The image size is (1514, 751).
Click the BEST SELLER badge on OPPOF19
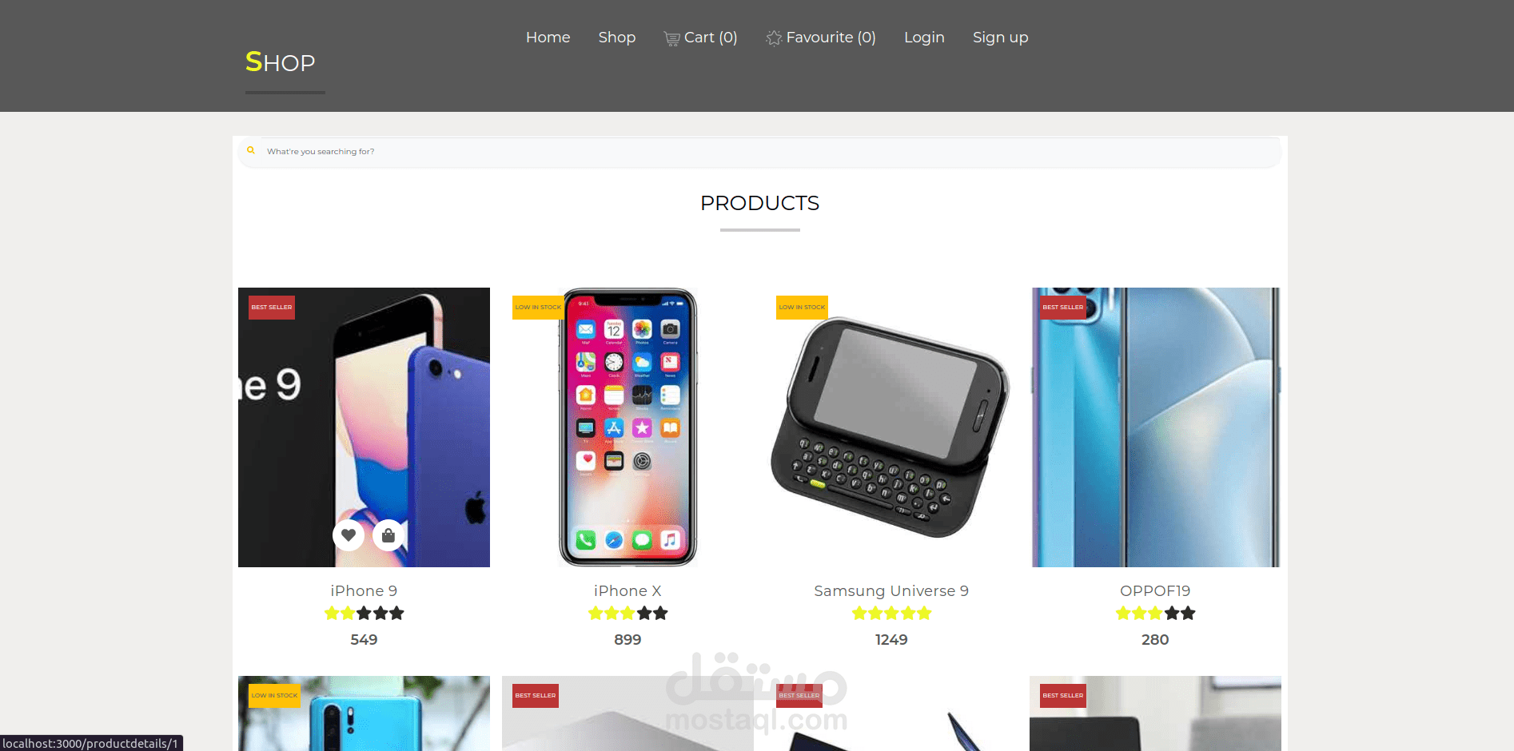[x=1063, y=308]
